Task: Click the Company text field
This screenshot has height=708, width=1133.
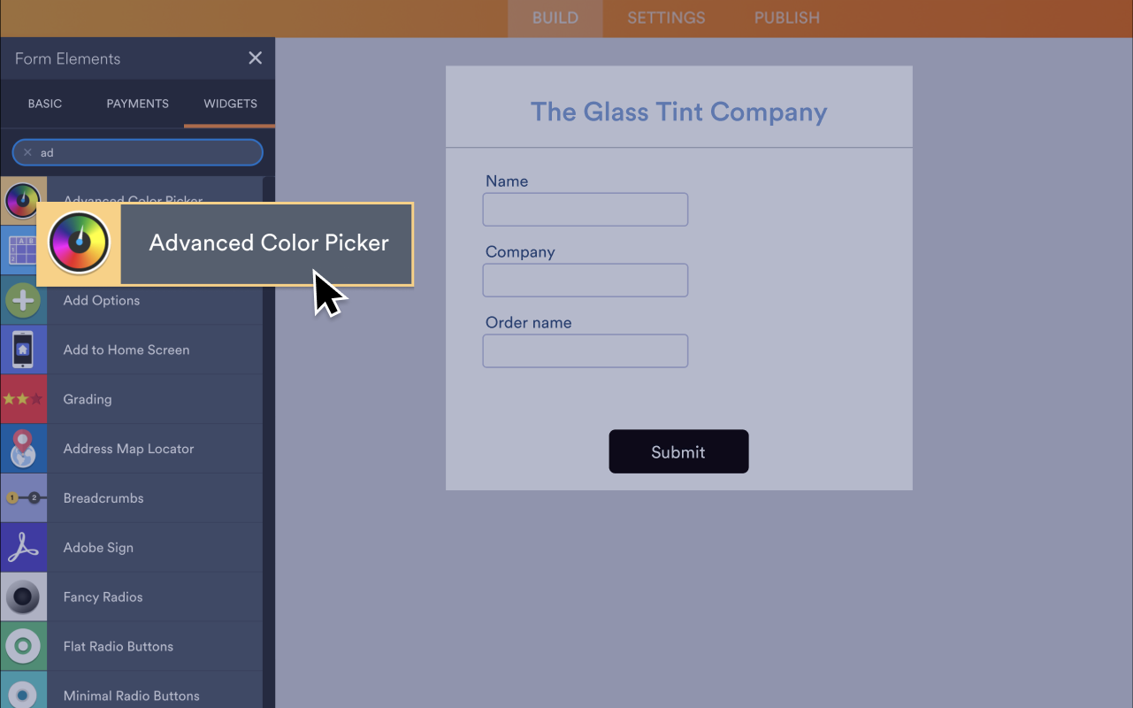Action: tap(585, 280)
